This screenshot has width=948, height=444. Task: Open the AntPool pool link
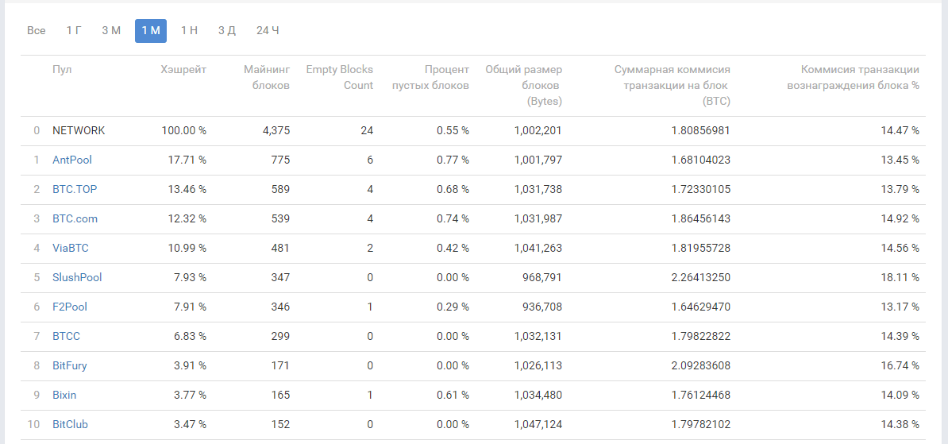[x=72, y=160]
